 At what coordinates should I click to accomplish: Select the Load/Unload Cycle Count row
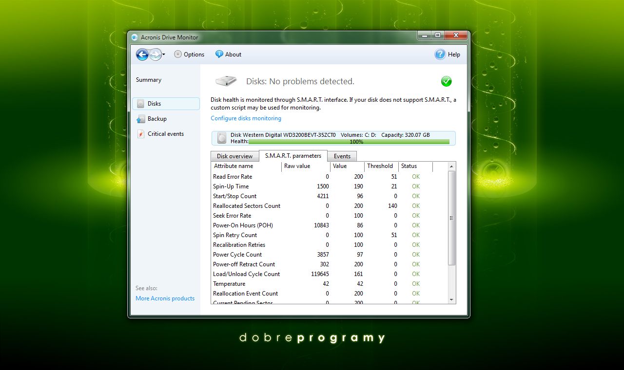[329, 274]
